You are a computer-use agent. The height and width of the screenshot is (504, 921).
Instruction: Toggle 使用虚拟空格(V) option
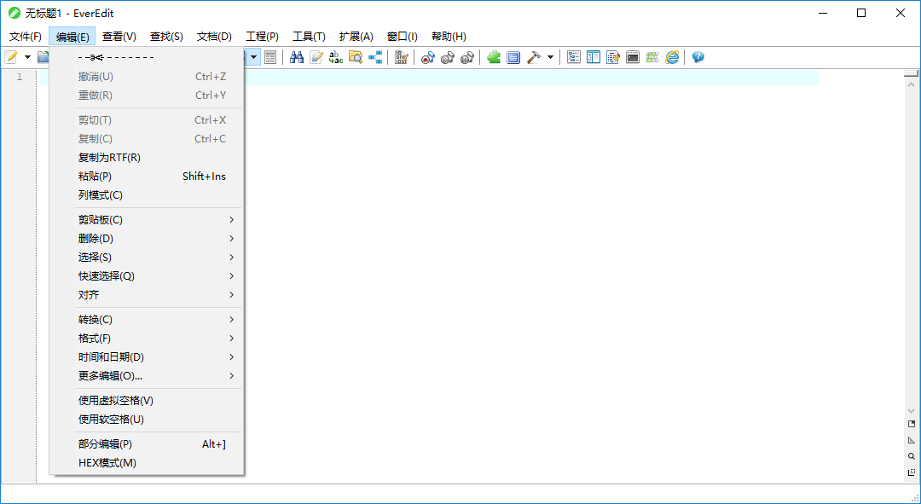147,401
